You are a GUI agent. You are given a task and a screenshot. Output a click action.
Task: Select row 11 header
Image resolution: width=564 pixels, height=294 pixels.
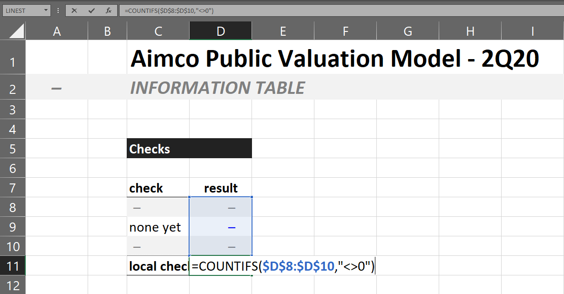pyautogui.click(x=12, y=265)
